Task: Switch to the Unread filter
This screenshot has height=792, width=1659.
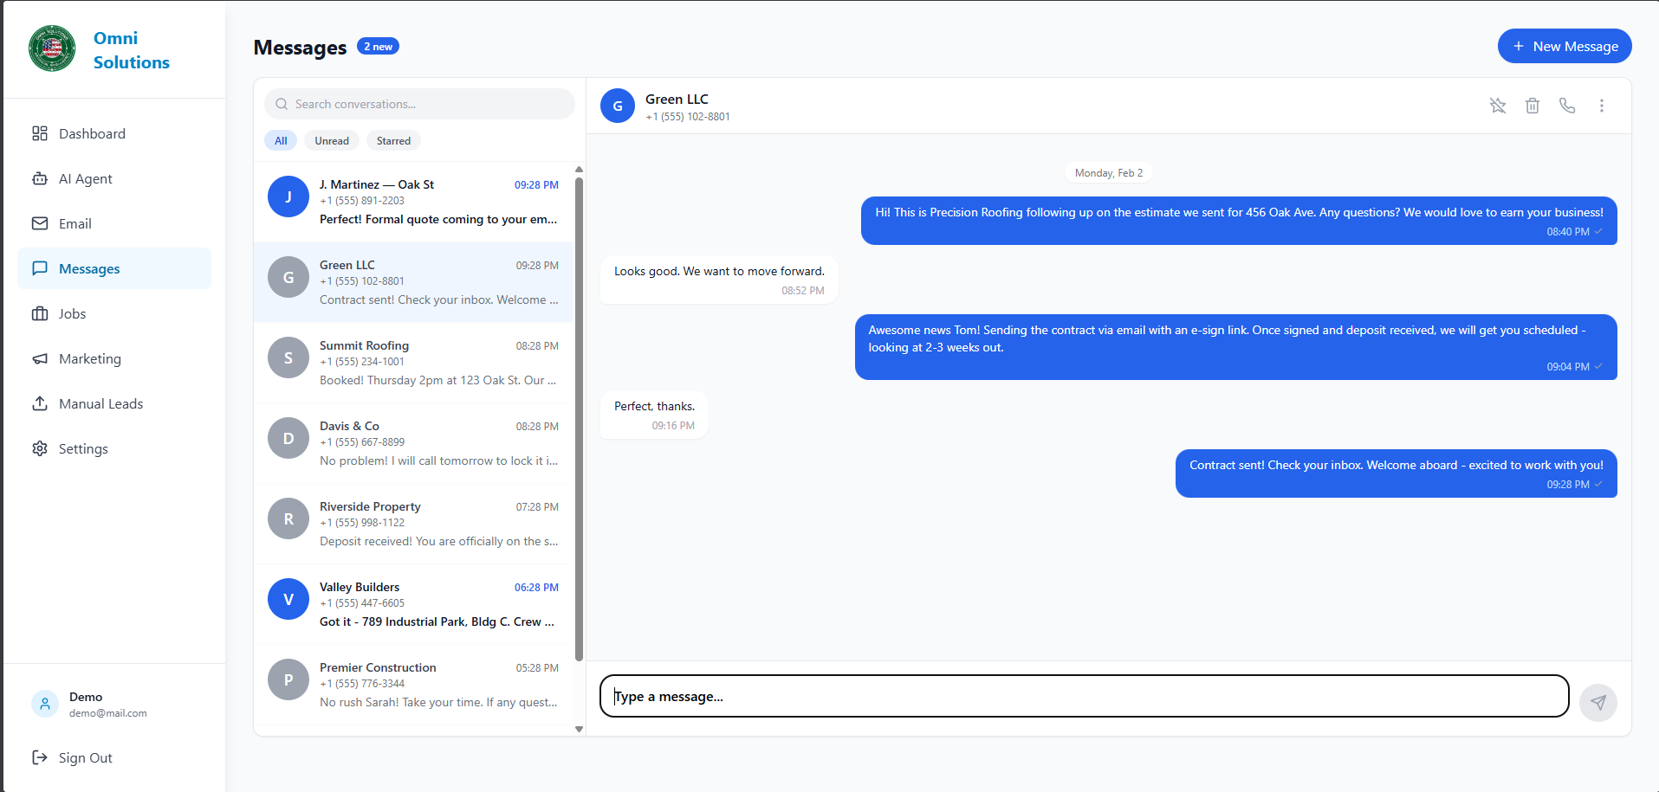Action: pos(331,140)
